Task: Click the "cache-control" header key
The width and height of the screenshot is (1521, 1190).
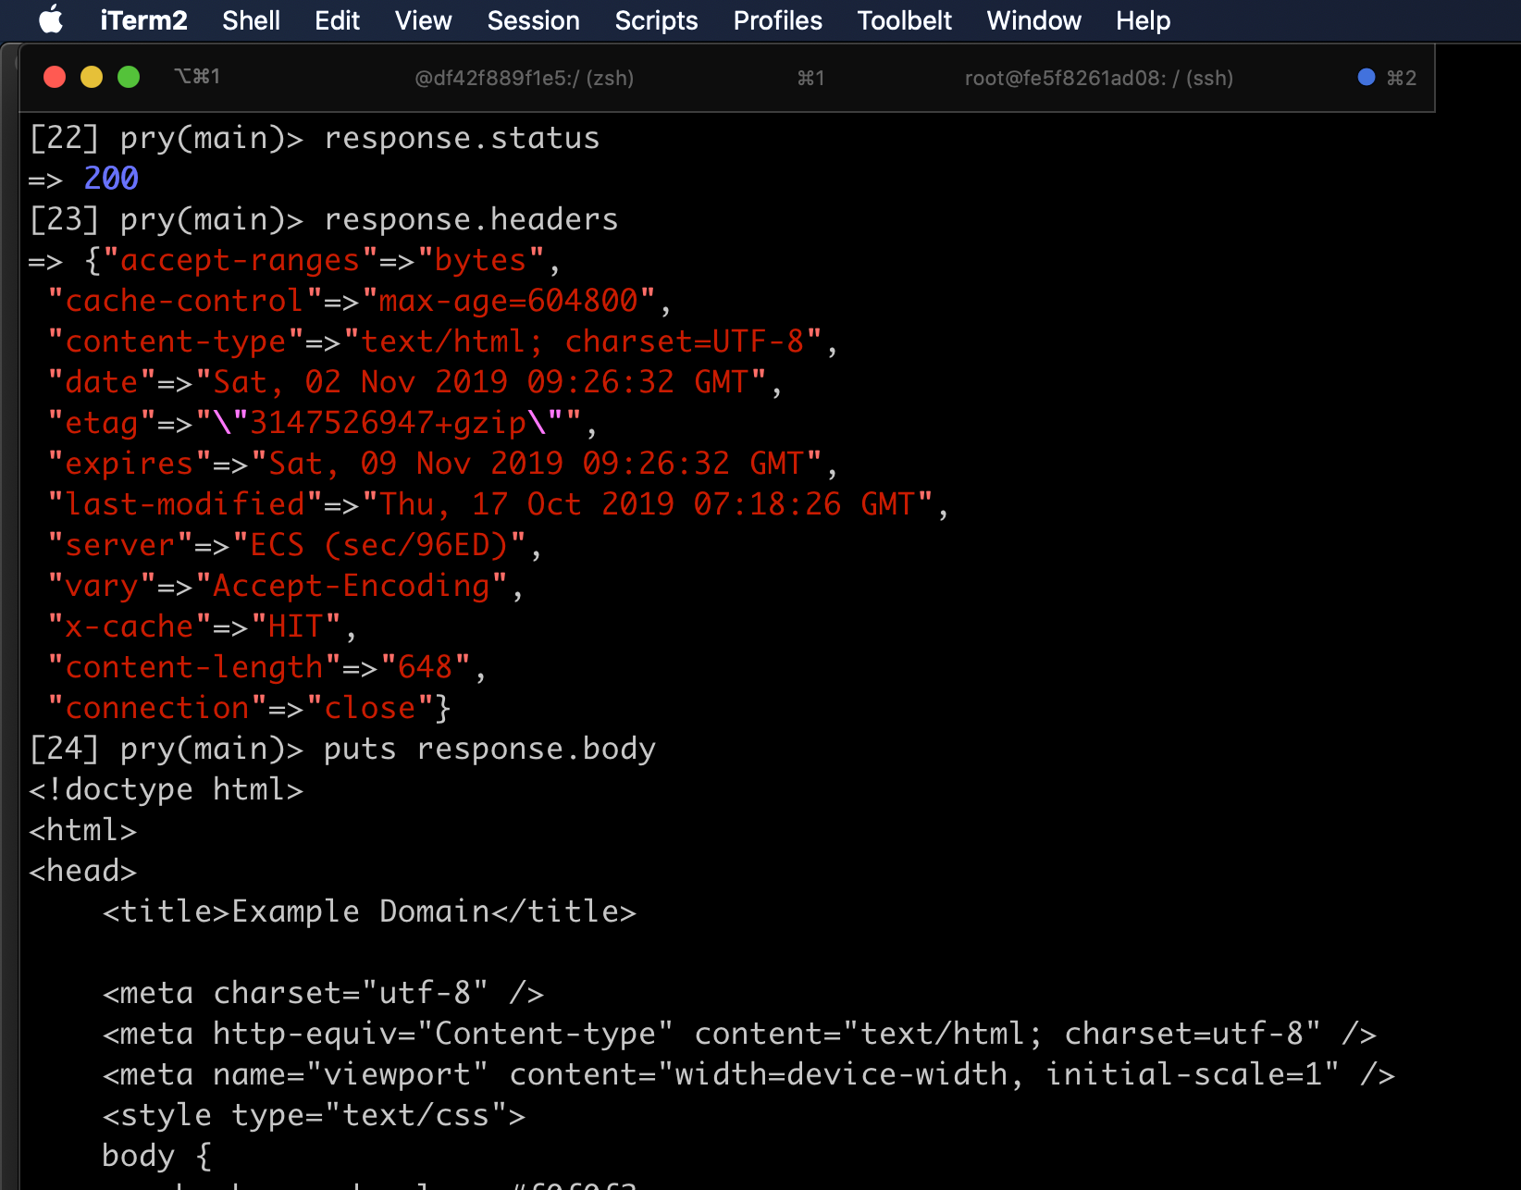Action: (x=184, y=301)
